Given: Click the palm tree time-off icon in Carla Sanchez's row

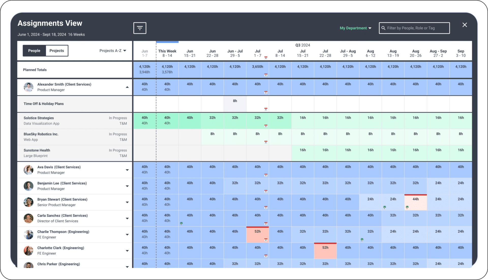Looking at the screenshot, I should coord(181,224).
